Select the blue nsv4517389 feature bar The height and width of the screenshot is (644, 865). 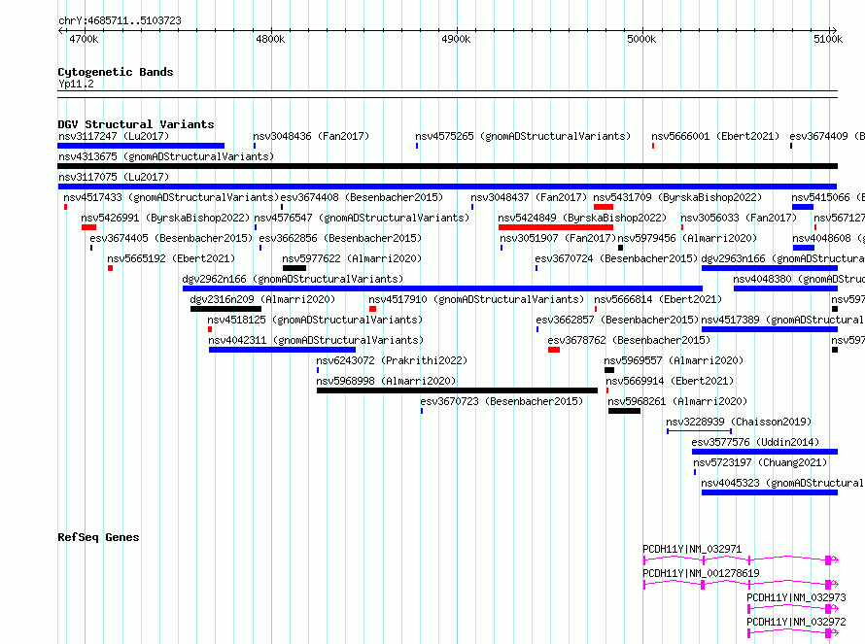[x=770, y=329]
